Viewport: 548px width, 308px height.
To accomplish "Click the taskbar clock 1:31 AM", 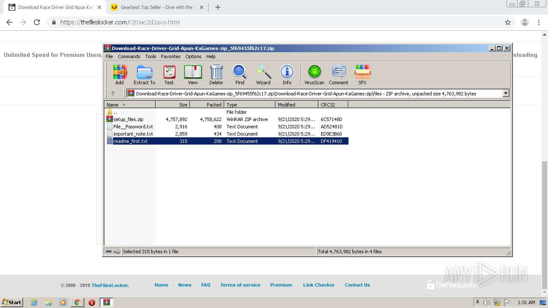I will (526, 302).
